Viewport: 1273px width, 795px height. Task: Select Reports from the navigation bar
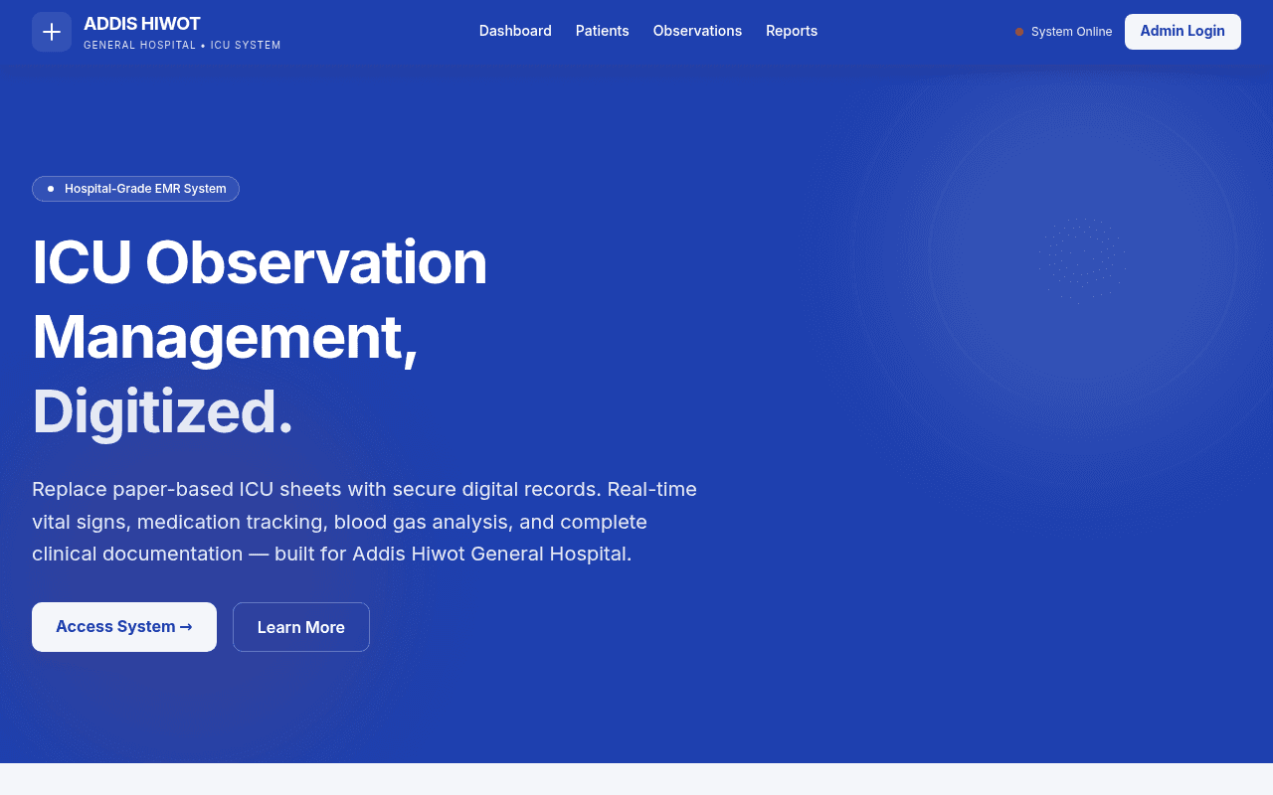pyautogui.click(x=792, y=31)
